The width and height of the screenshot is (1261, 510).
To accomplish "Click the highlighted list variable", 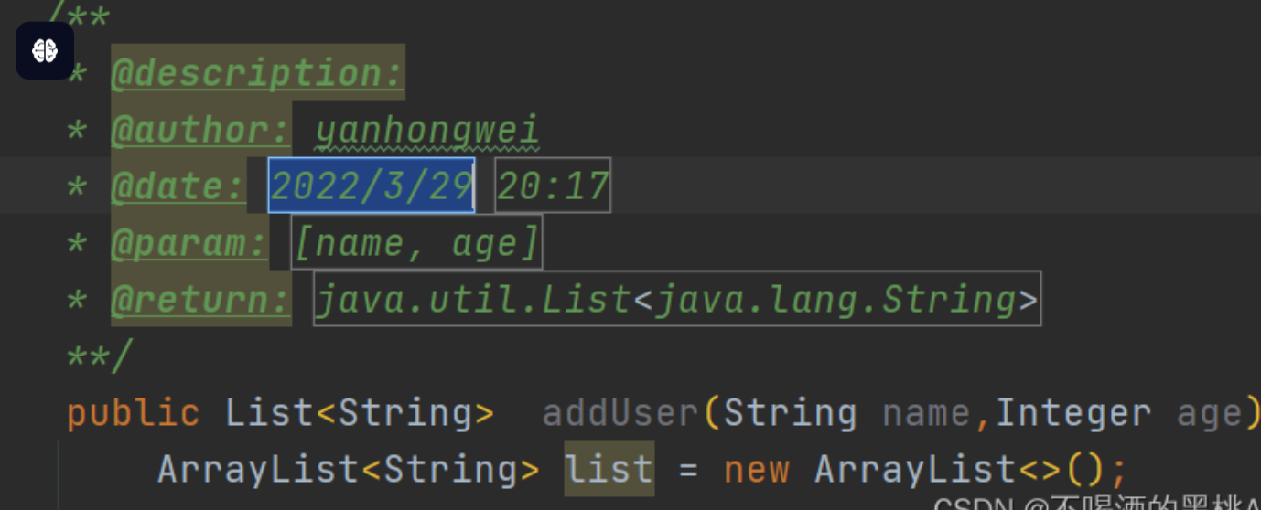I will point(609,469).
